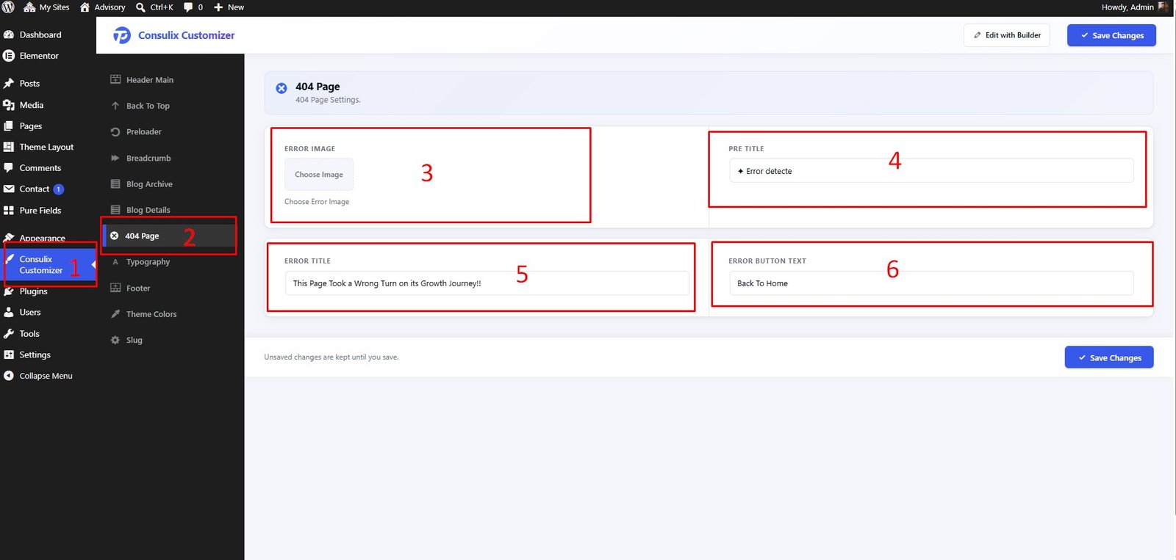Image resolution: width=1176 pixels, height=560 pixels.
Task: Click the Pages icon in sidebar
Action: click(9, 126)
